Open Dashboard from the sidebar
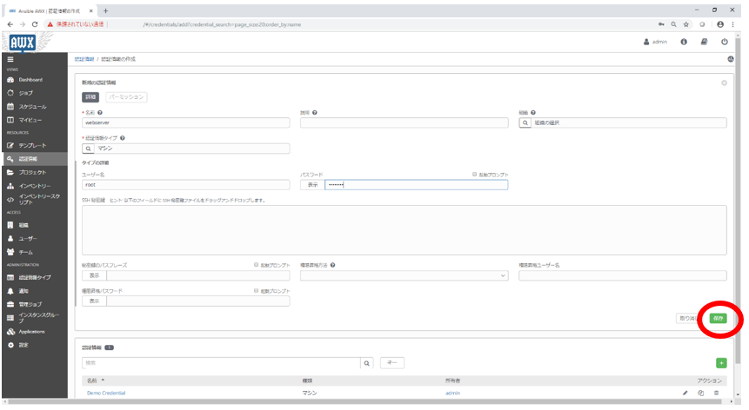 [x=30, y=80]
